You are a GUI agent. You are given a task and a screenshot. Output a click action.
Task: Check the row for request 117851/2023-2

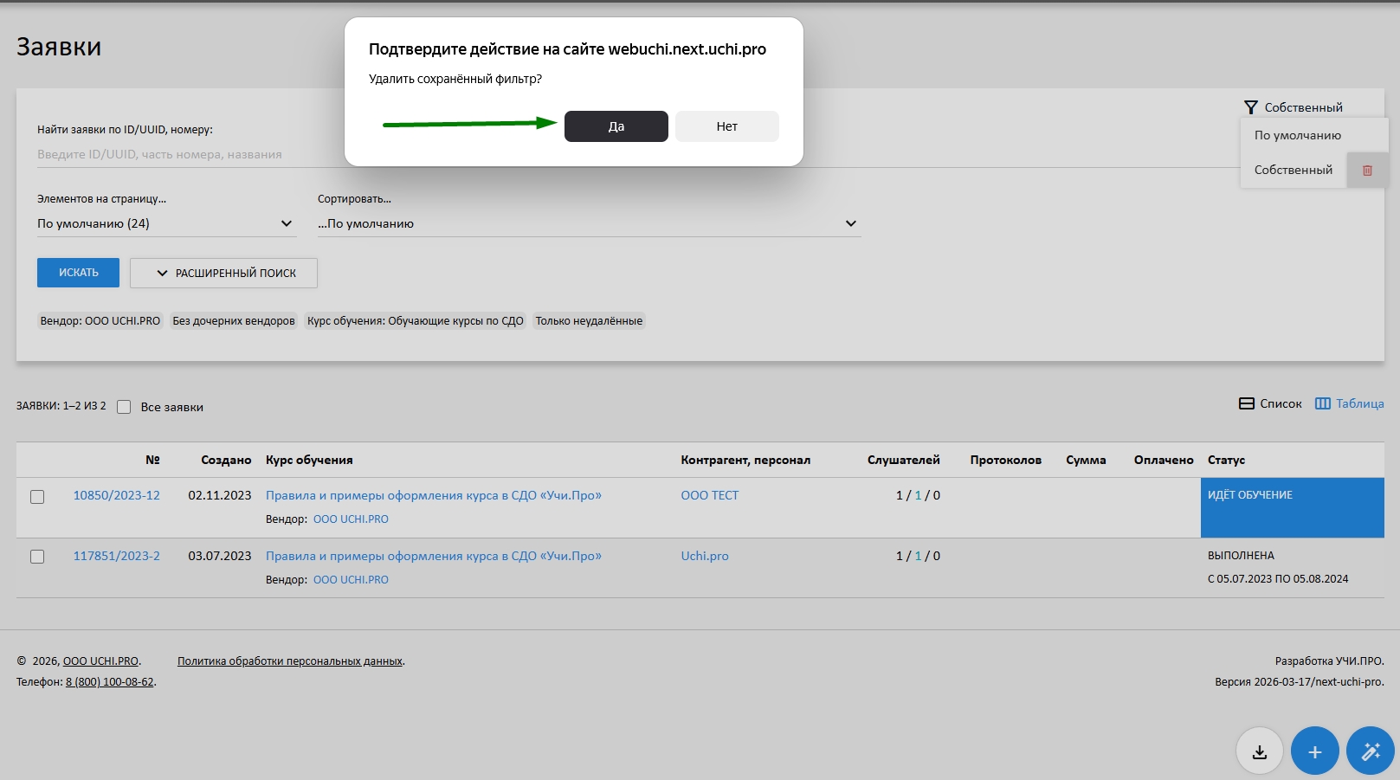click(x=37, y=557)
